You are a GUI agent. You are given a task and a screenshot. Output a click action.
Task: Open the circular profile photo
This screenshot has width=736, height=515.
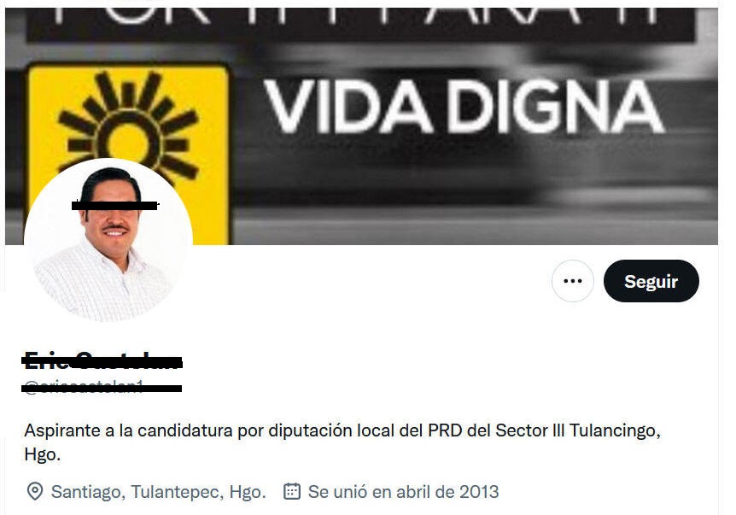[108, 240]
